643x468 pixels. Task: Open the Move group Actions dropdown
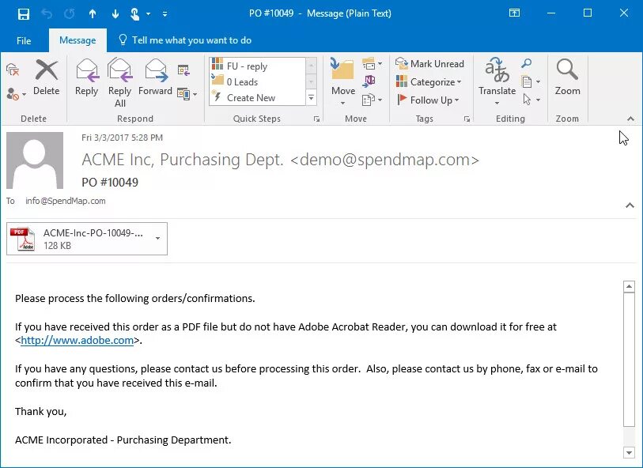(373, 100)
